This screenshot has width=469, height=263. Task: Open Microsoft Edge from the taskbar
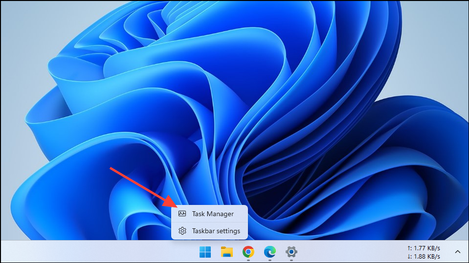click(270, 252)
